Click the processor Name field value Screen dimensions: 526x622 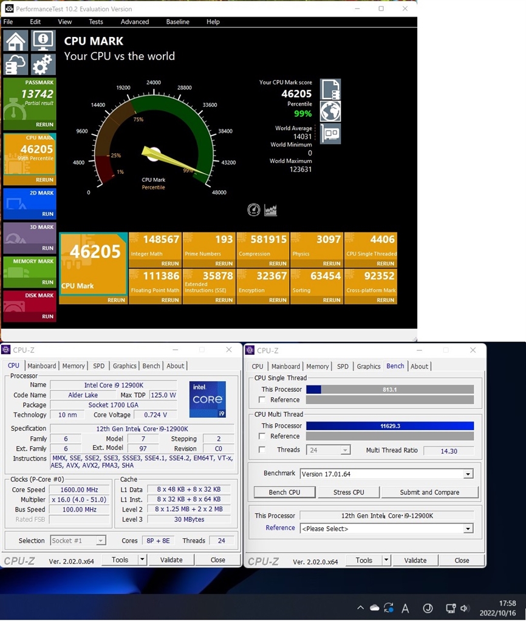114,385
